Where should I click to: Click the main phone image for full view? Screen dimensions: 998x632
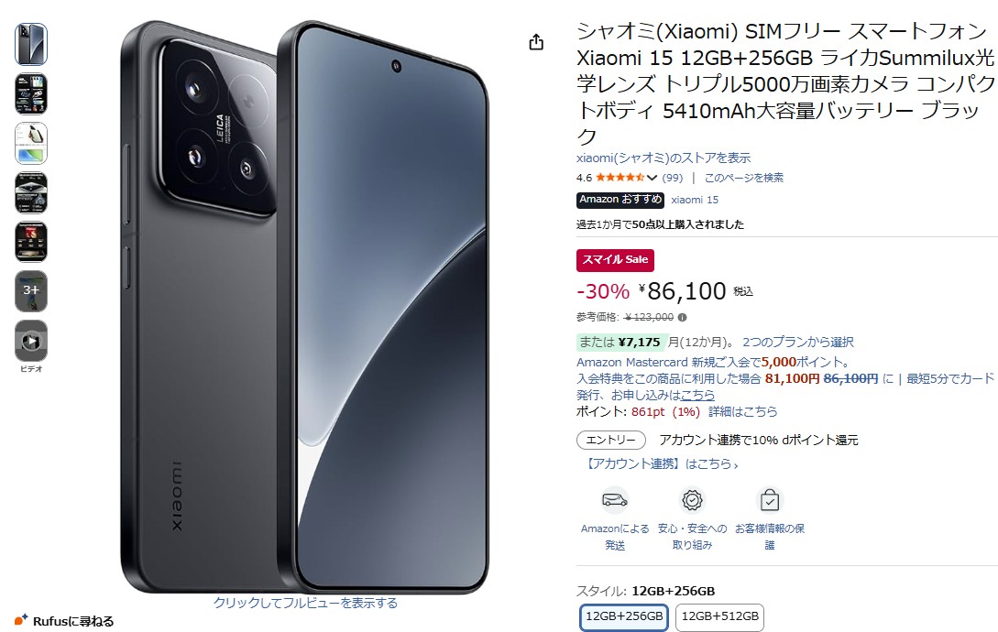(305, 307)
